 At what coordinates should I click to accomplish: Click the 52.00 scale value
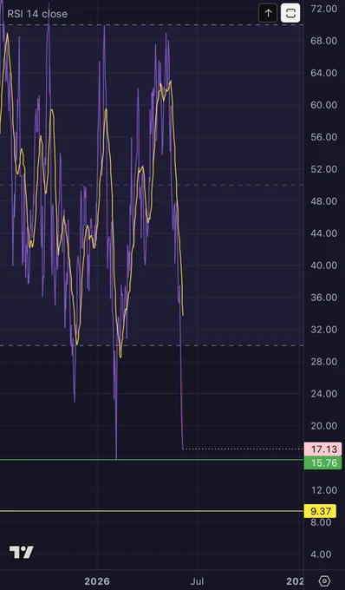tap(323, 169)
